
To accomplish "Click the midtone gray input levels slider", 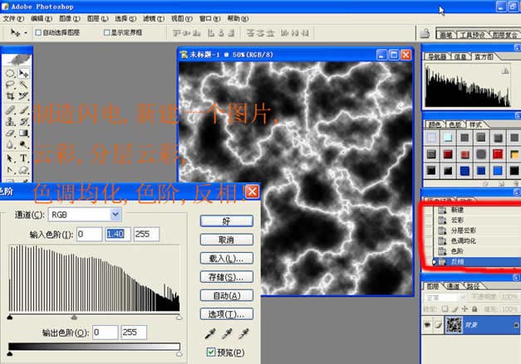I will (x=75, y=317).
